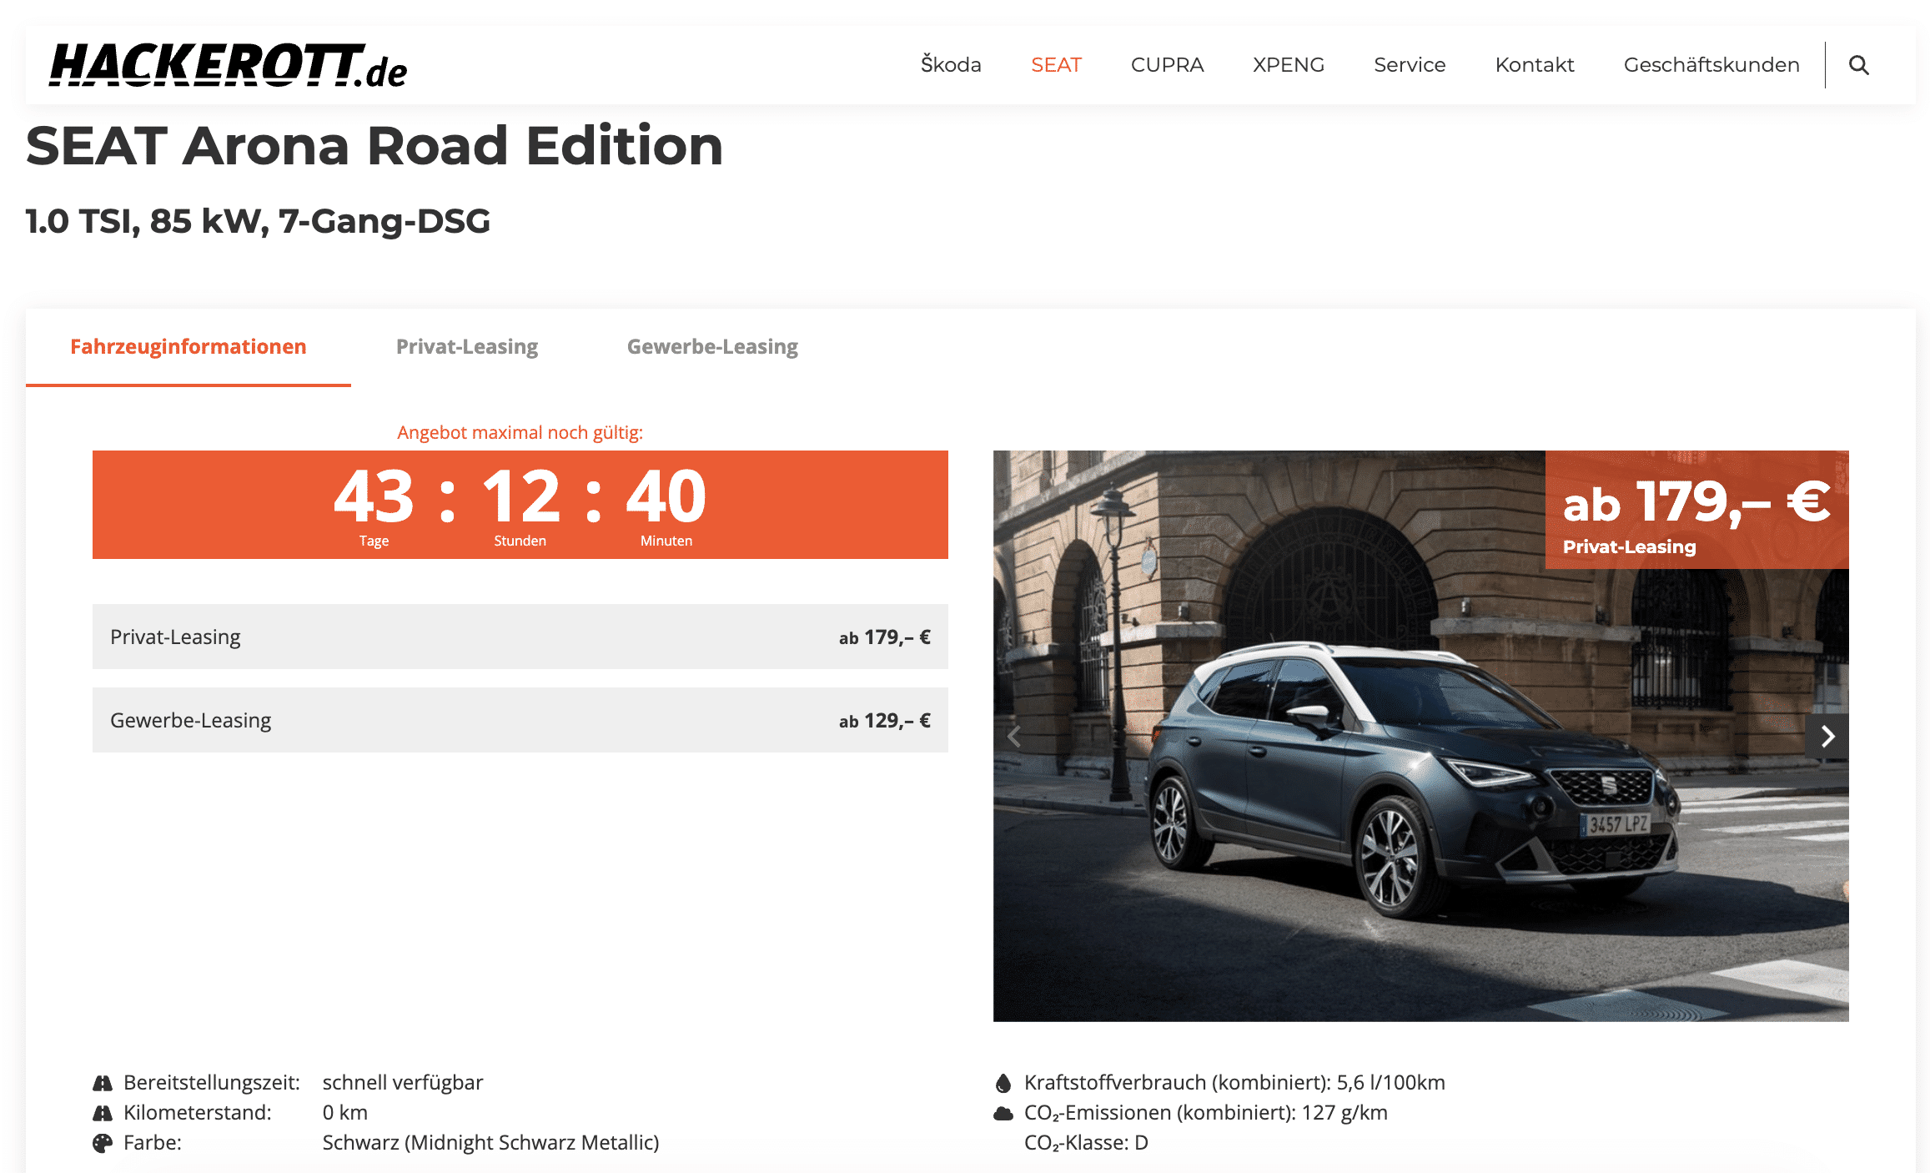
Task: Open the SEAT menu
Action: click(x=1056, y=65)
